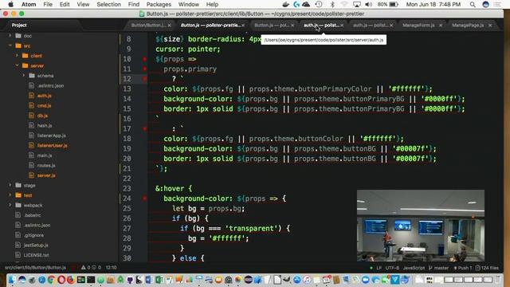Switch to the Button/Button.j... tab
The height and width of the screenshot is (287, 510).
tap(149, 25)
